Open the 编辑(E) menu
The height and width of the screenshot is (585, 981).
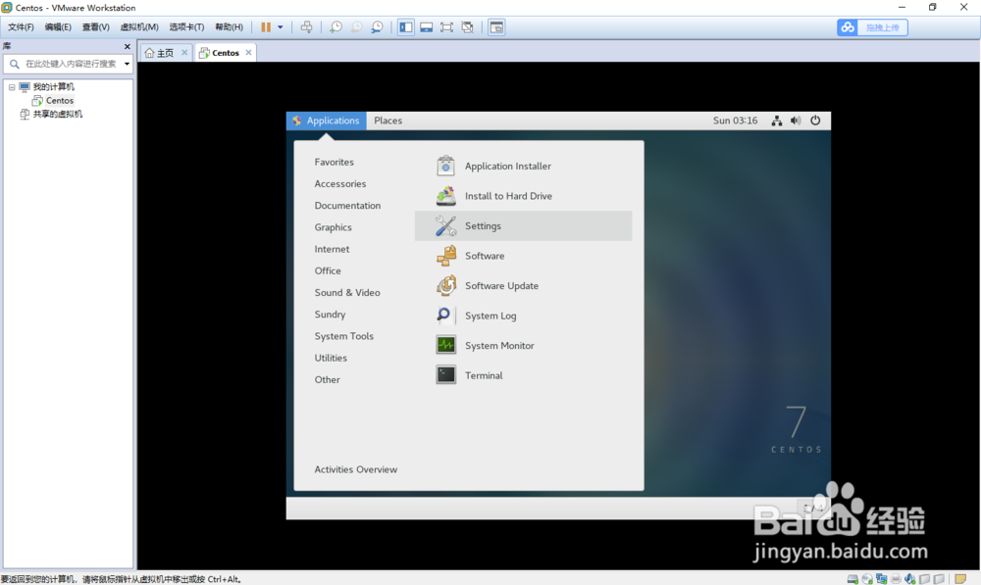(58, 26)
